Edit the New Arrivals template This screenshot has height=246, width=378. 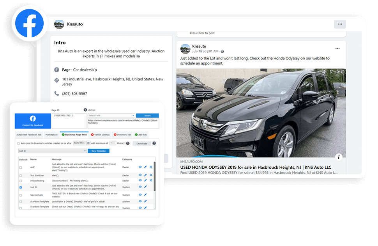145,194
